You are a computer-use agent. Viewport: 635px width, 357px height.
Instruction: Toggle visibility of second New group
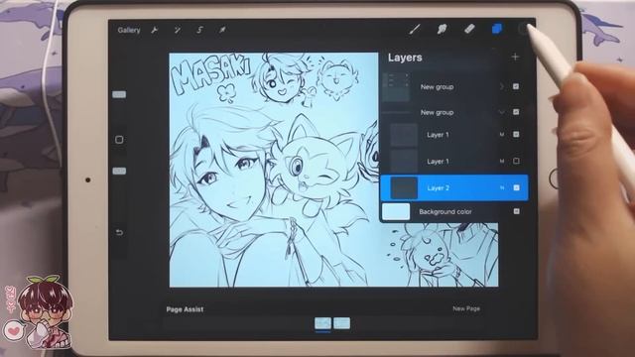(x=516, y=112)
